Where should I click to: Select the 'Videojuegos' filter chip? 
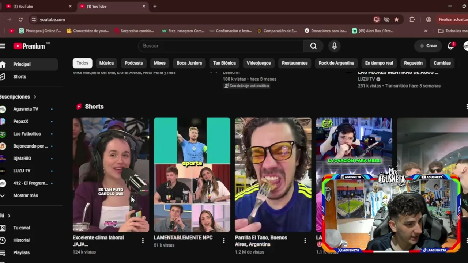point(258,63)
